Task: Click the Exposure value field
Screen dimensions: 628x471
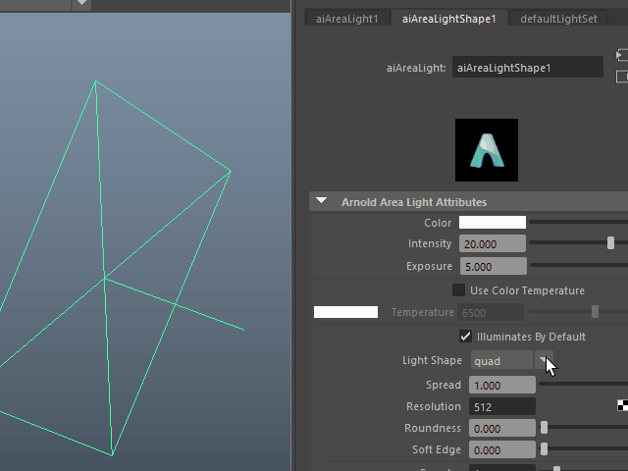Action: [x=497, y=266]
